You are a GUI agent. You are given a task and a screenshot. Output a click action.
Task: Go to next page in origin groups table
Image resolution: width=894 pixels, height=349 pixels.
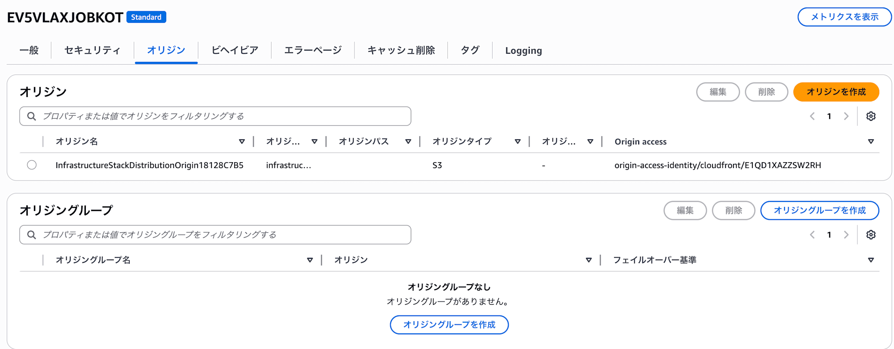click(x=846, y=235)
